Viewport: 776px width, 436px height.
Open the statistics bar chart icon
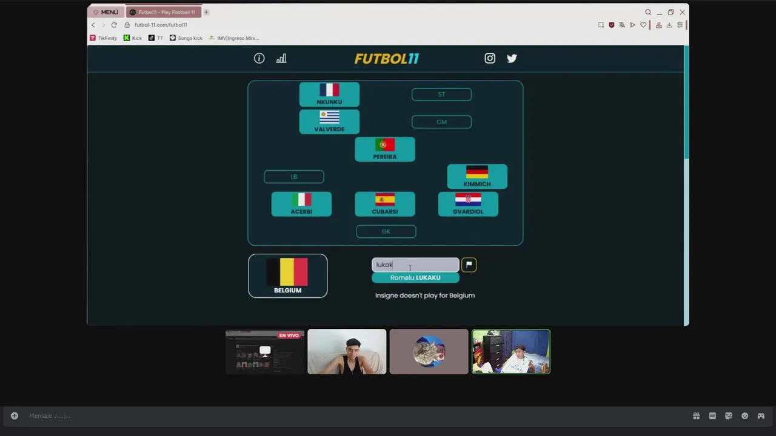click(281, 58)
